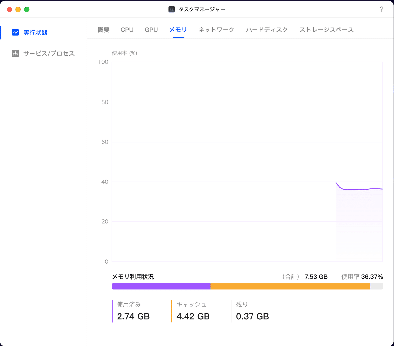Select the サービス/プロセス icon in sidebar
The image size is (394, 346).
click(x=15, y=53)
